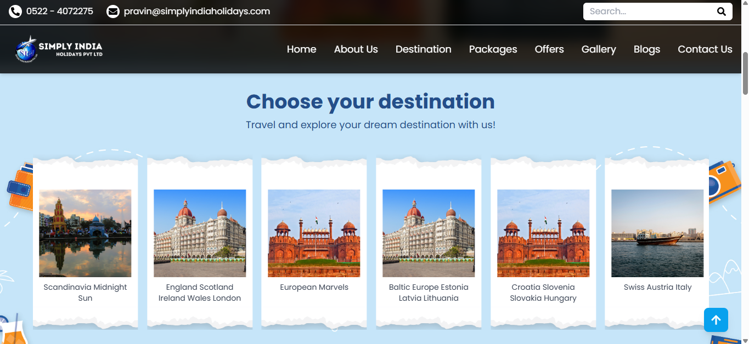Click the blue scroll-to-top arrow button
Viewport: 749px width, 344px height.
[716, 320]
